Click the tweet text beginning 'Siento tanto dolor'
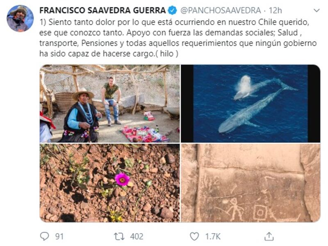Screen dimensions: 328x246 (178, 38)
